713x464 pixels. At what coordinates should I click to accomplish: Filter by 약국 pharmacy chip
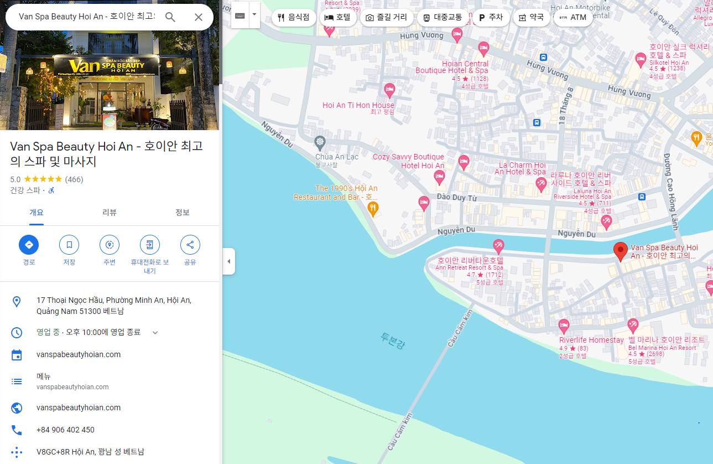(531, 18)
